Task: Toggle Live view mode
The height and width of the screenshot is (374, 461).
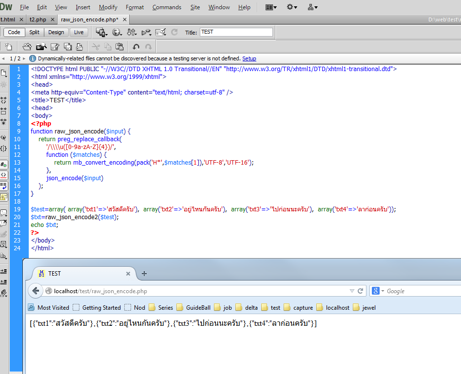Action: click(x=78, y=32)
